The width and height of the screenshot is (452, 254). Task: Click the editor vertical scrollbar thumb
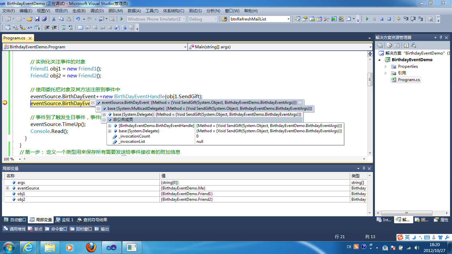pyautogui.click(x=370, y=79)
